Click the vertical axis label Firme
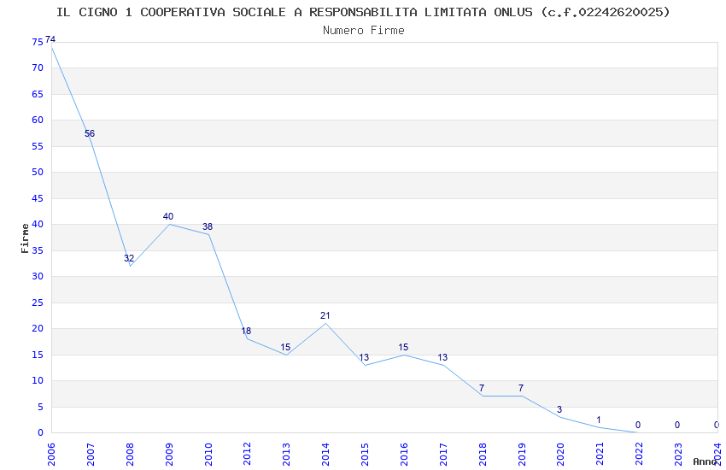 pyautogui.click(x=25, y=238)
